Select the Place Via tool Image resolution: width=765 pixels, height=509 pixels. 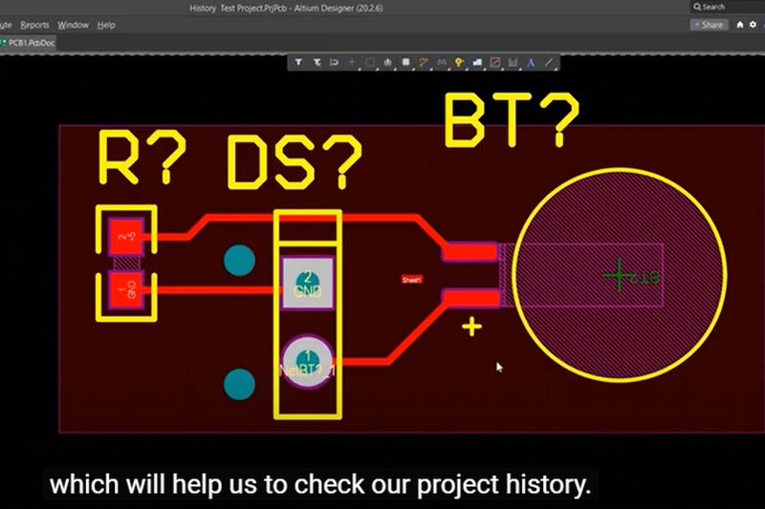tap(459, 62)
